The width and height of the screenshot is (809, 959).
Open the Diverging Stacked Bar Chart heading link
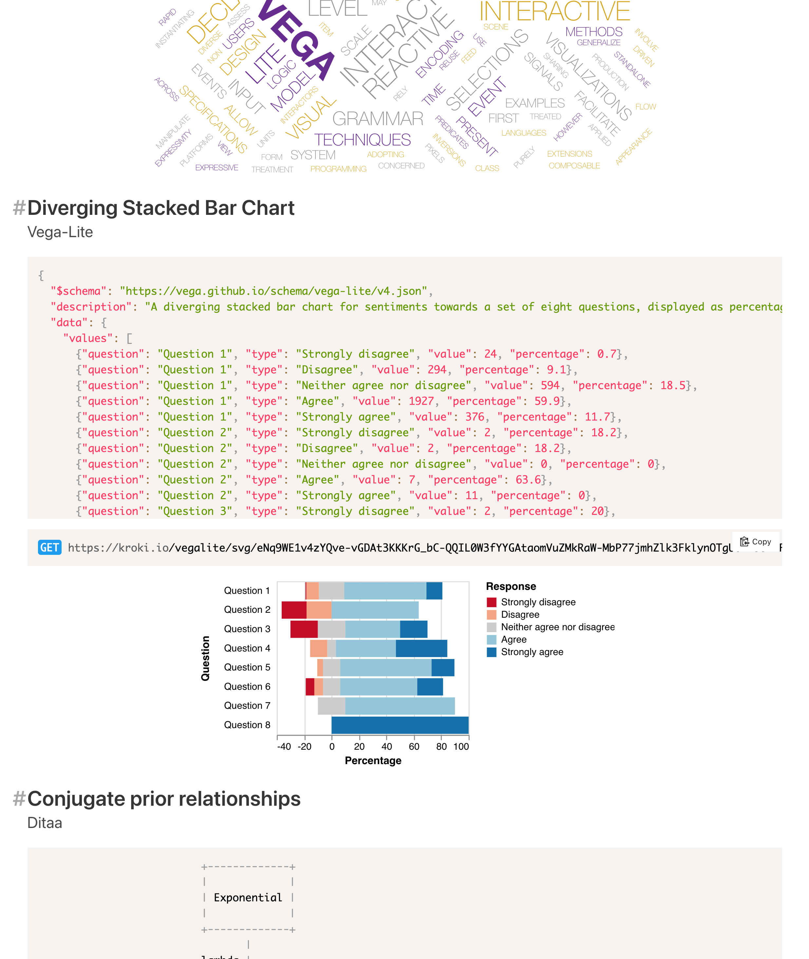[160, 208]
